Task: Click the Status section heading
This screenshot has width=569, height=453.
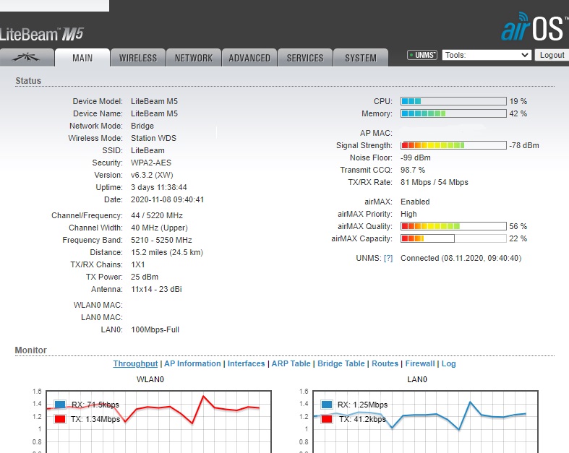Action: tap(28, 80)
